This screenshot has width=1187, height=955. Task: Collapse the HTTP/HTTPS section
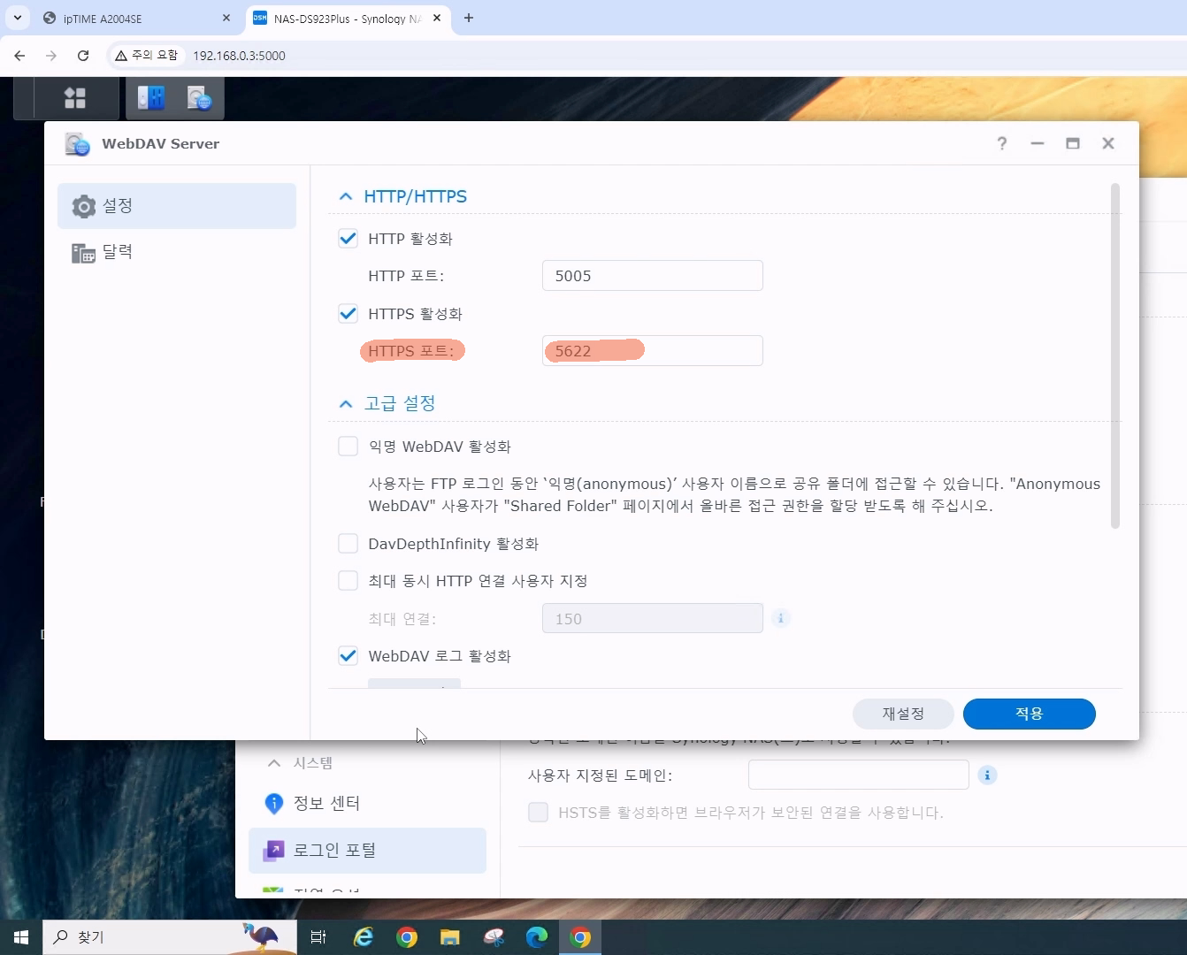346,196
